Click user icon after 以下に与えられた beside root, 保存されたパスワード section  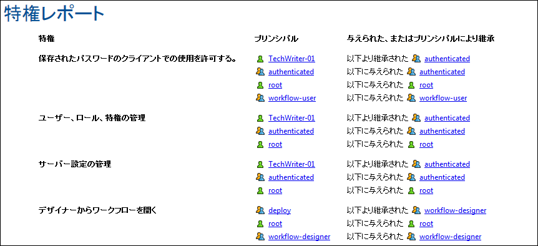[411, 85]
